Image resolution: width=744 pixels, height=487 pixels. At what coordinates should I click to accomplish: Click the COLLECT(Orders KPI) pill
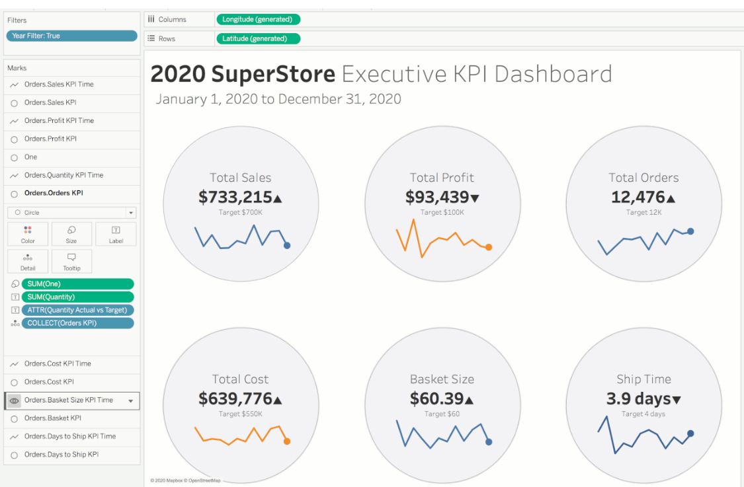pos(78,323)
